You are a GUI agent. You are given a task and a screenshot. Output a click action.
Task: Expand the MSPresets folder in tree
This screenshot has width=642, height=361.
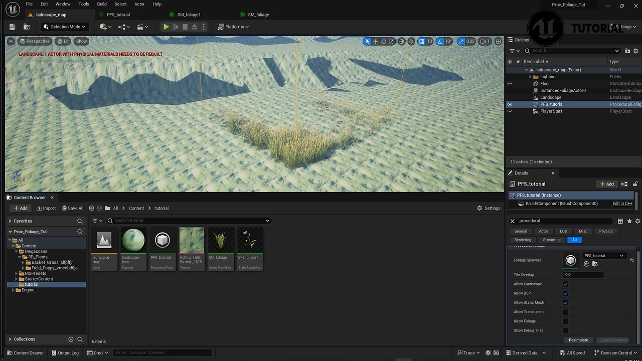click(x=17, y=273)
